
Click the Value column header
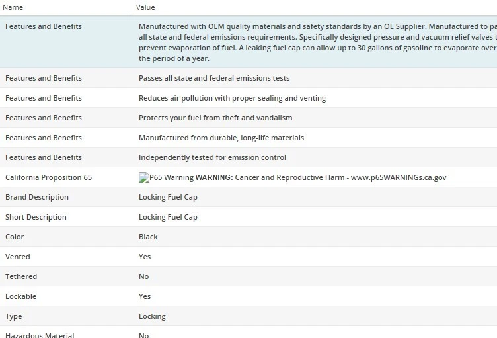coord(145,7)
